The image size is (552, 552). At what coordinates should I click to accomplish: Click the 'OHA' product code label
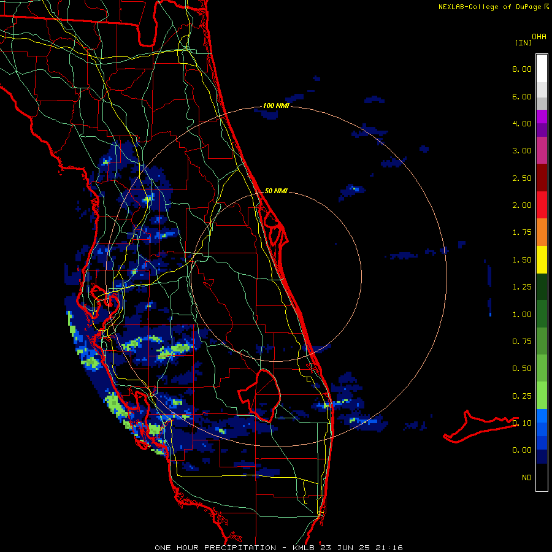pyautogui.click(x=539, y=36)
